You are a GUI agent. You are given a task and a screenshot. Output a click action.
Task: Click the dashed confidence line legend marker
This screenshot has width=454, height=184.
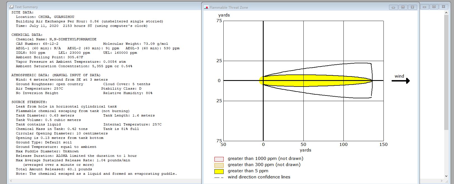[219, 178]
